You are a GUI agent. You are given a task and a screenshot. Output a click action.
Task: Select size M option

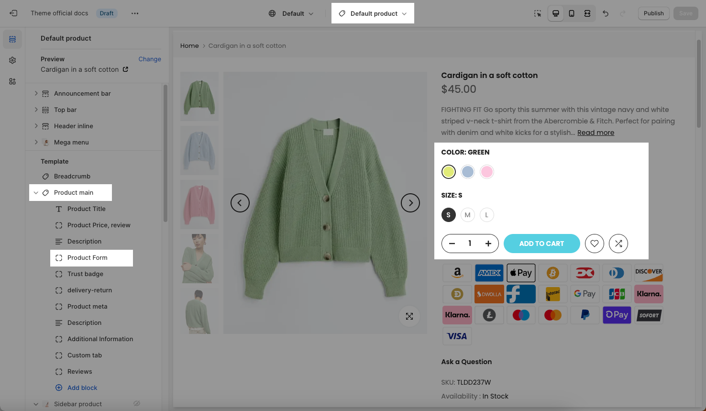pos(468,215)
